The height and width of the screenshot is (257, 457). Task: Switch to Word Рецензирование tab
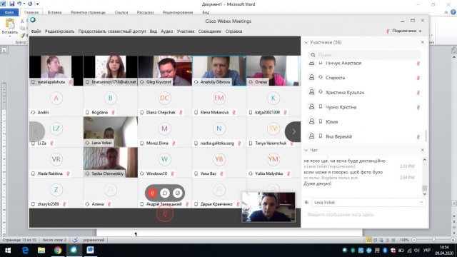click(x=178, y=12)
